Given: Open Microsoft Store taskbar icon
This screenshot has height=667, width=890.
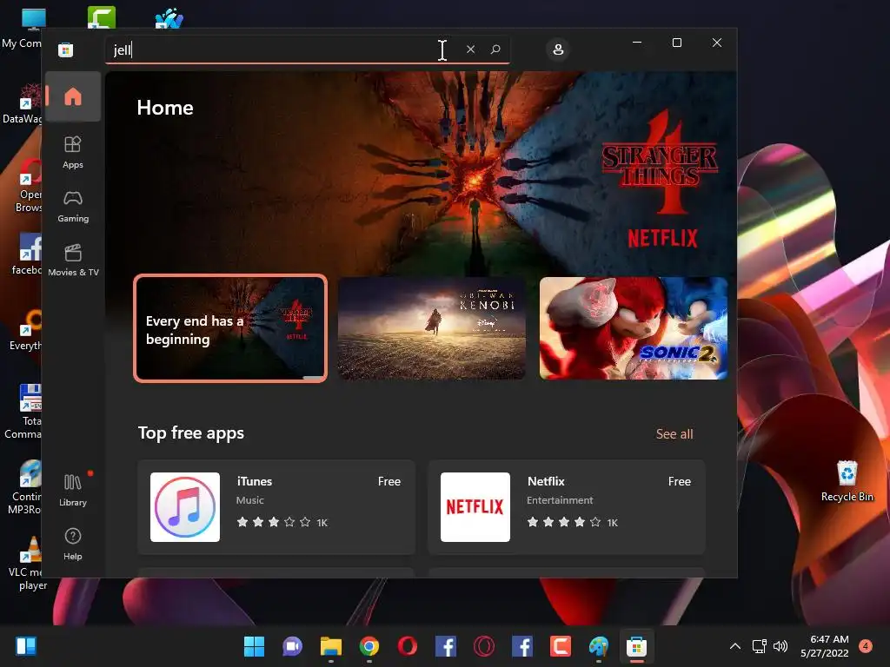Looking at the screenshot, I should click(x=637, y=646).
